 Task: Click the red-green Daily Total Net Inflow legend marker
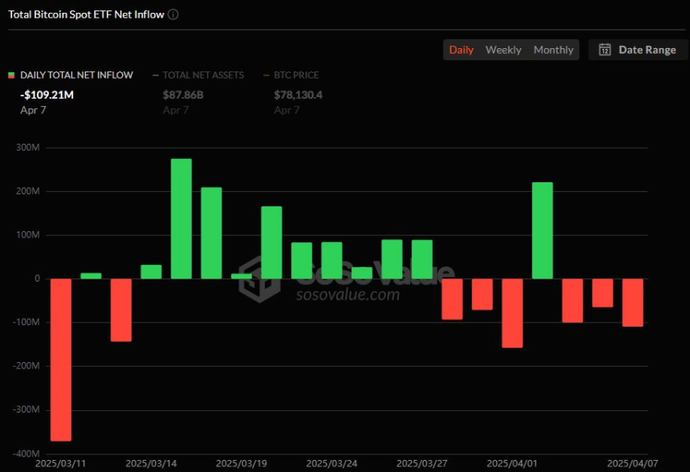click(x=11, y=75)
